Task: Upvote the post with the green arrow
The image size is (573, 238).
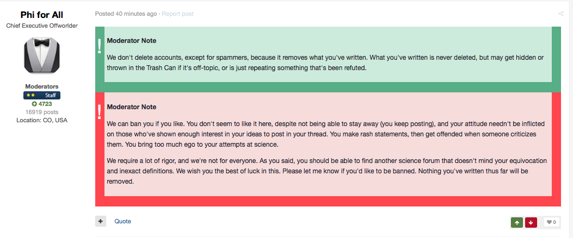Action: tap(517, 222)
